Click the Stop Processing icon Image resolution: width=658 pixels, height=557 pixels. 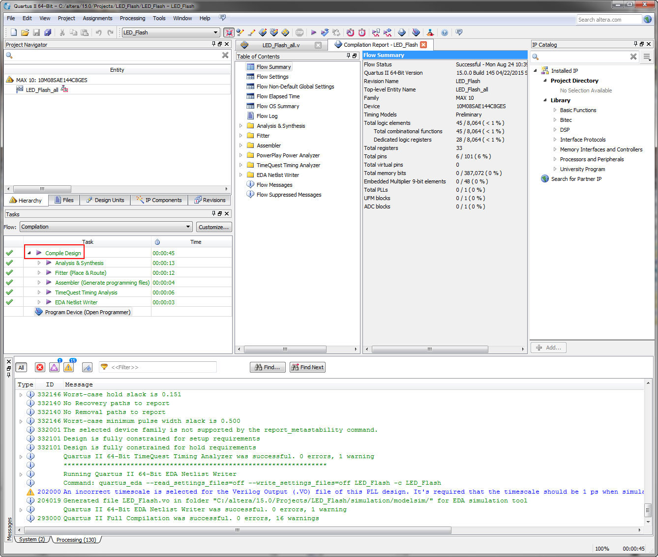coord(299,32)
